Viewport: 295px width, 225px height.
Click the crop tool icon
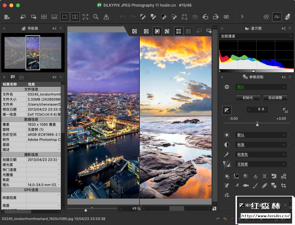tap(283, 186)
